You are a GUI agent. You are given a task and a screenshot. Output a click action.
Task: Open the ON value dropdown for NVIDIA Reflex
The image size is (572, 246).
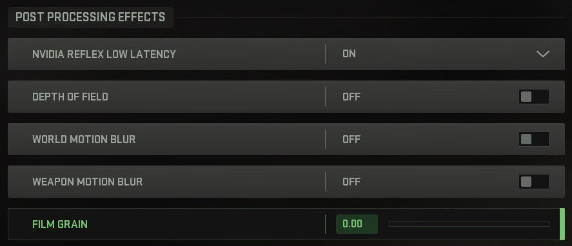445,54
